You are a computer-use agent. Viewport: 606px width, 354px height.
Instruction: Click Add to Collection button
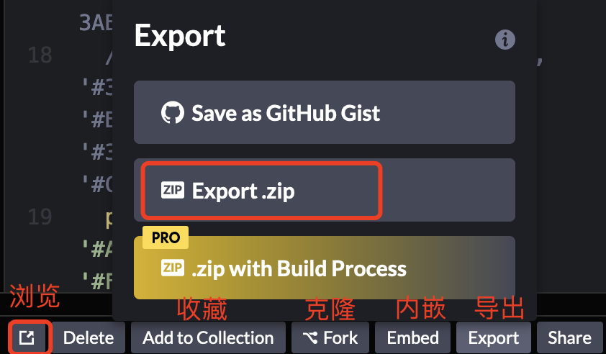208,337
